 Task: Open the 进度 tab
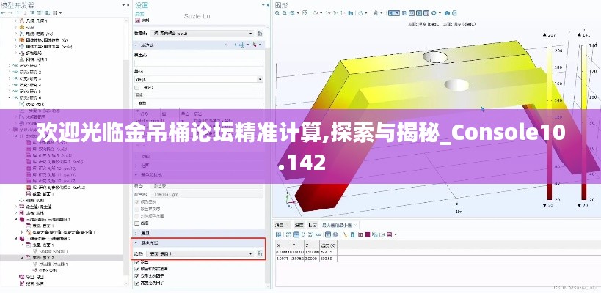pyautogui.click(x=299, y=225)
